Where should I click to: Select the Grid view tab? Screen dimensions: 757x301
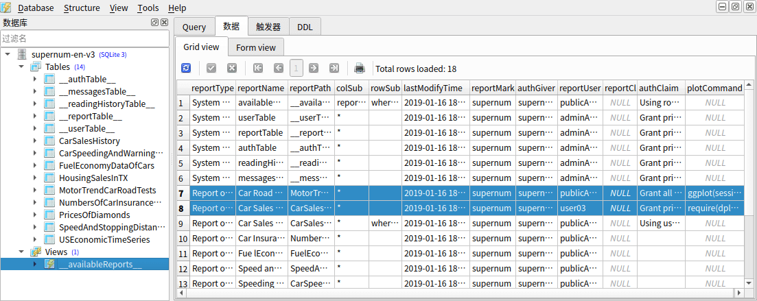[201, 47]
